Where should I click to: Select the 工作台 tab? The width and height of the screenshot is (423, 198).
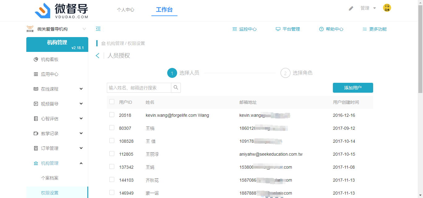coord(164,10)
